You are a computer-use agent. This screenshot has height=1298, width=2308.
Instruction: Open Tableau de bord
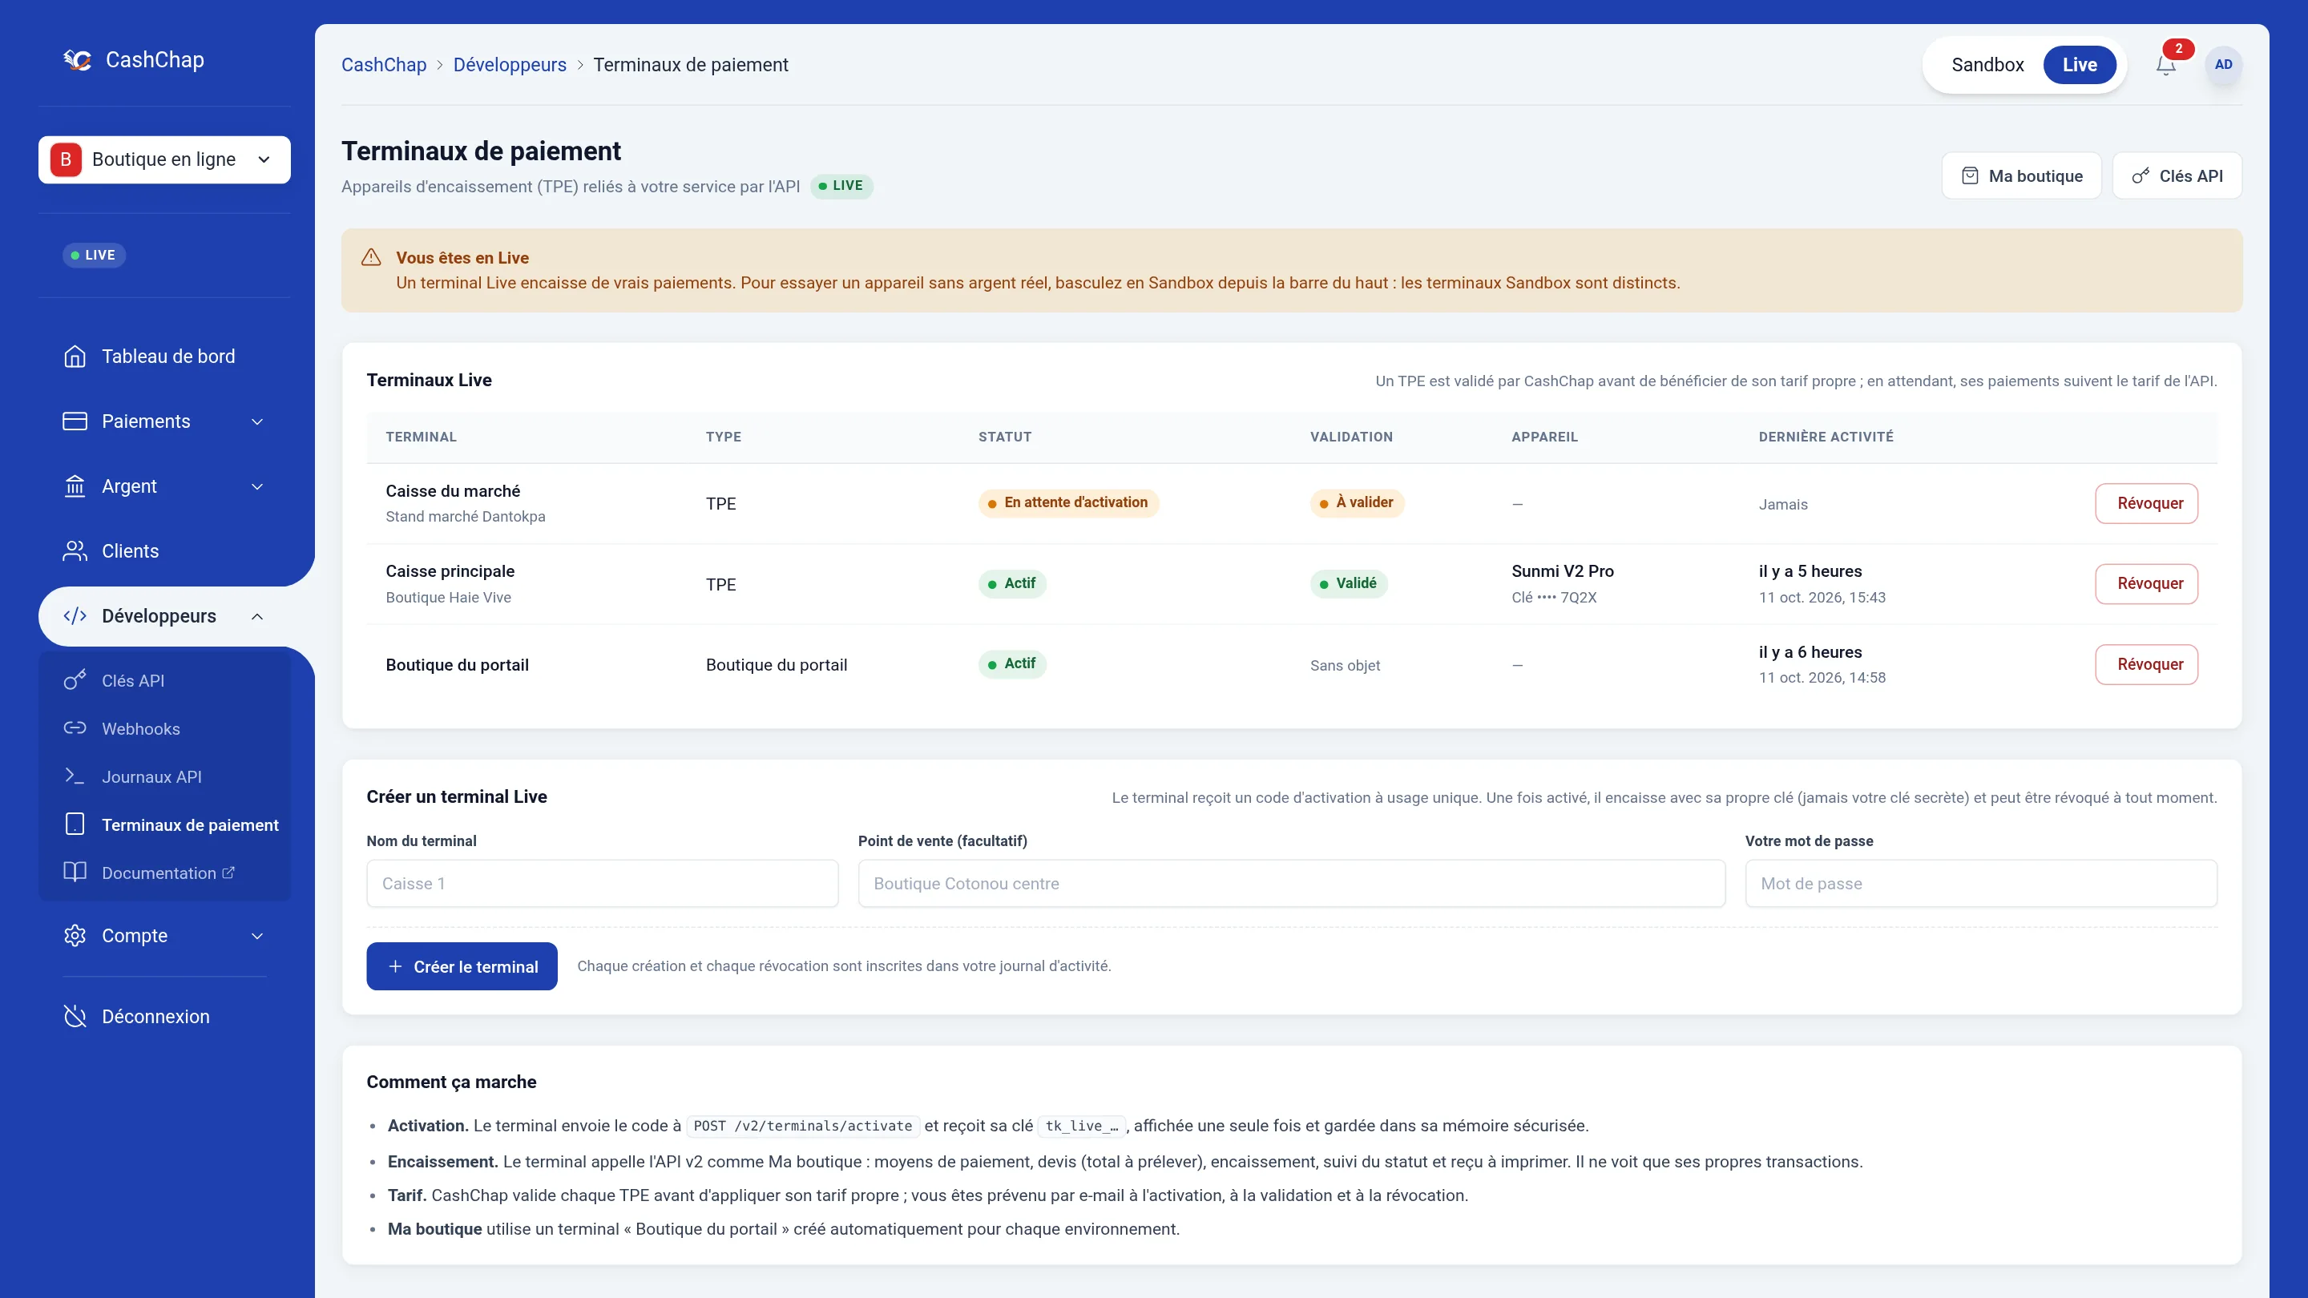pyautogui.click(x=165, y=357)
